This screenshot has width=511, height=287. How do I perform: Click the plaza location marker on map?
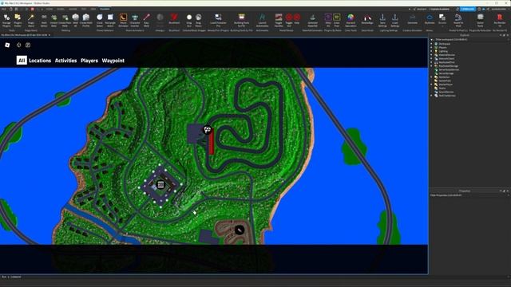point(160,185)
